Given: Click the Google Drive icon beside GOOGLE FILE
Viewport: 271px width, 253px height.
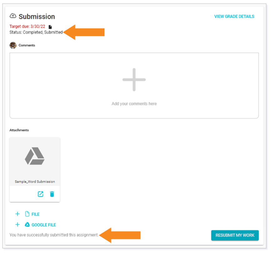Looking at the screenshot, I should pyautogui.click(x=27, y=225).
